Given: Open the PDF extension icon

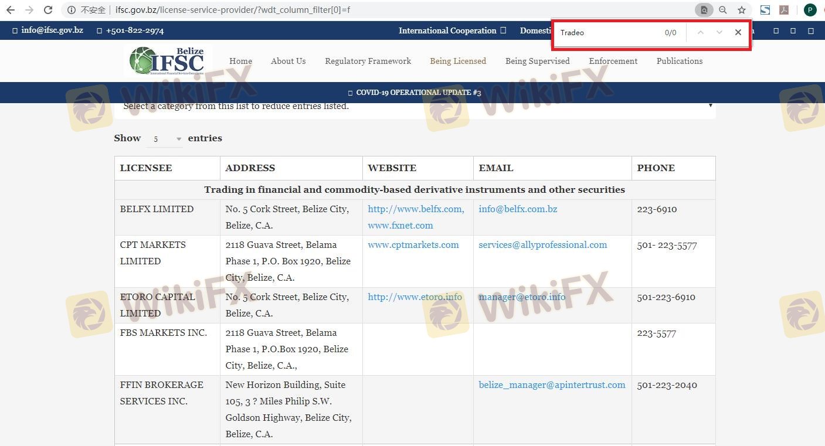Looking at the screenshot, I should (783, 10).
